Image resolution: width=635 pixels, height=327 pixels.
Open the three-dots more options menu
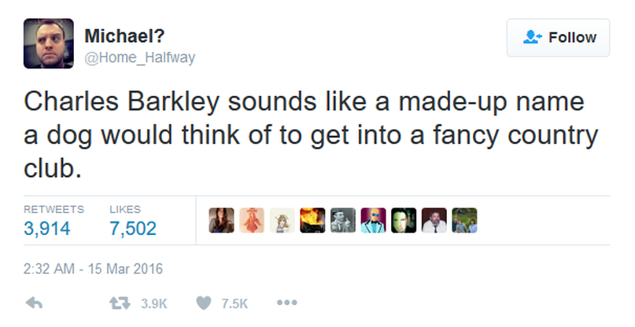pyautogui.click(x=286, y=303)
